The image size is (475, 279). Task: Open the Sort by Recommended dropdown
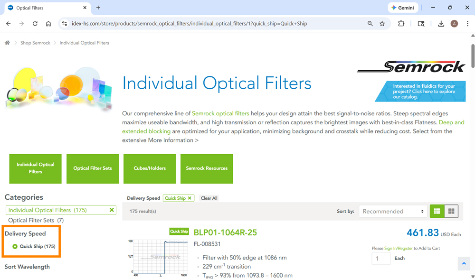tap(393, 211)
